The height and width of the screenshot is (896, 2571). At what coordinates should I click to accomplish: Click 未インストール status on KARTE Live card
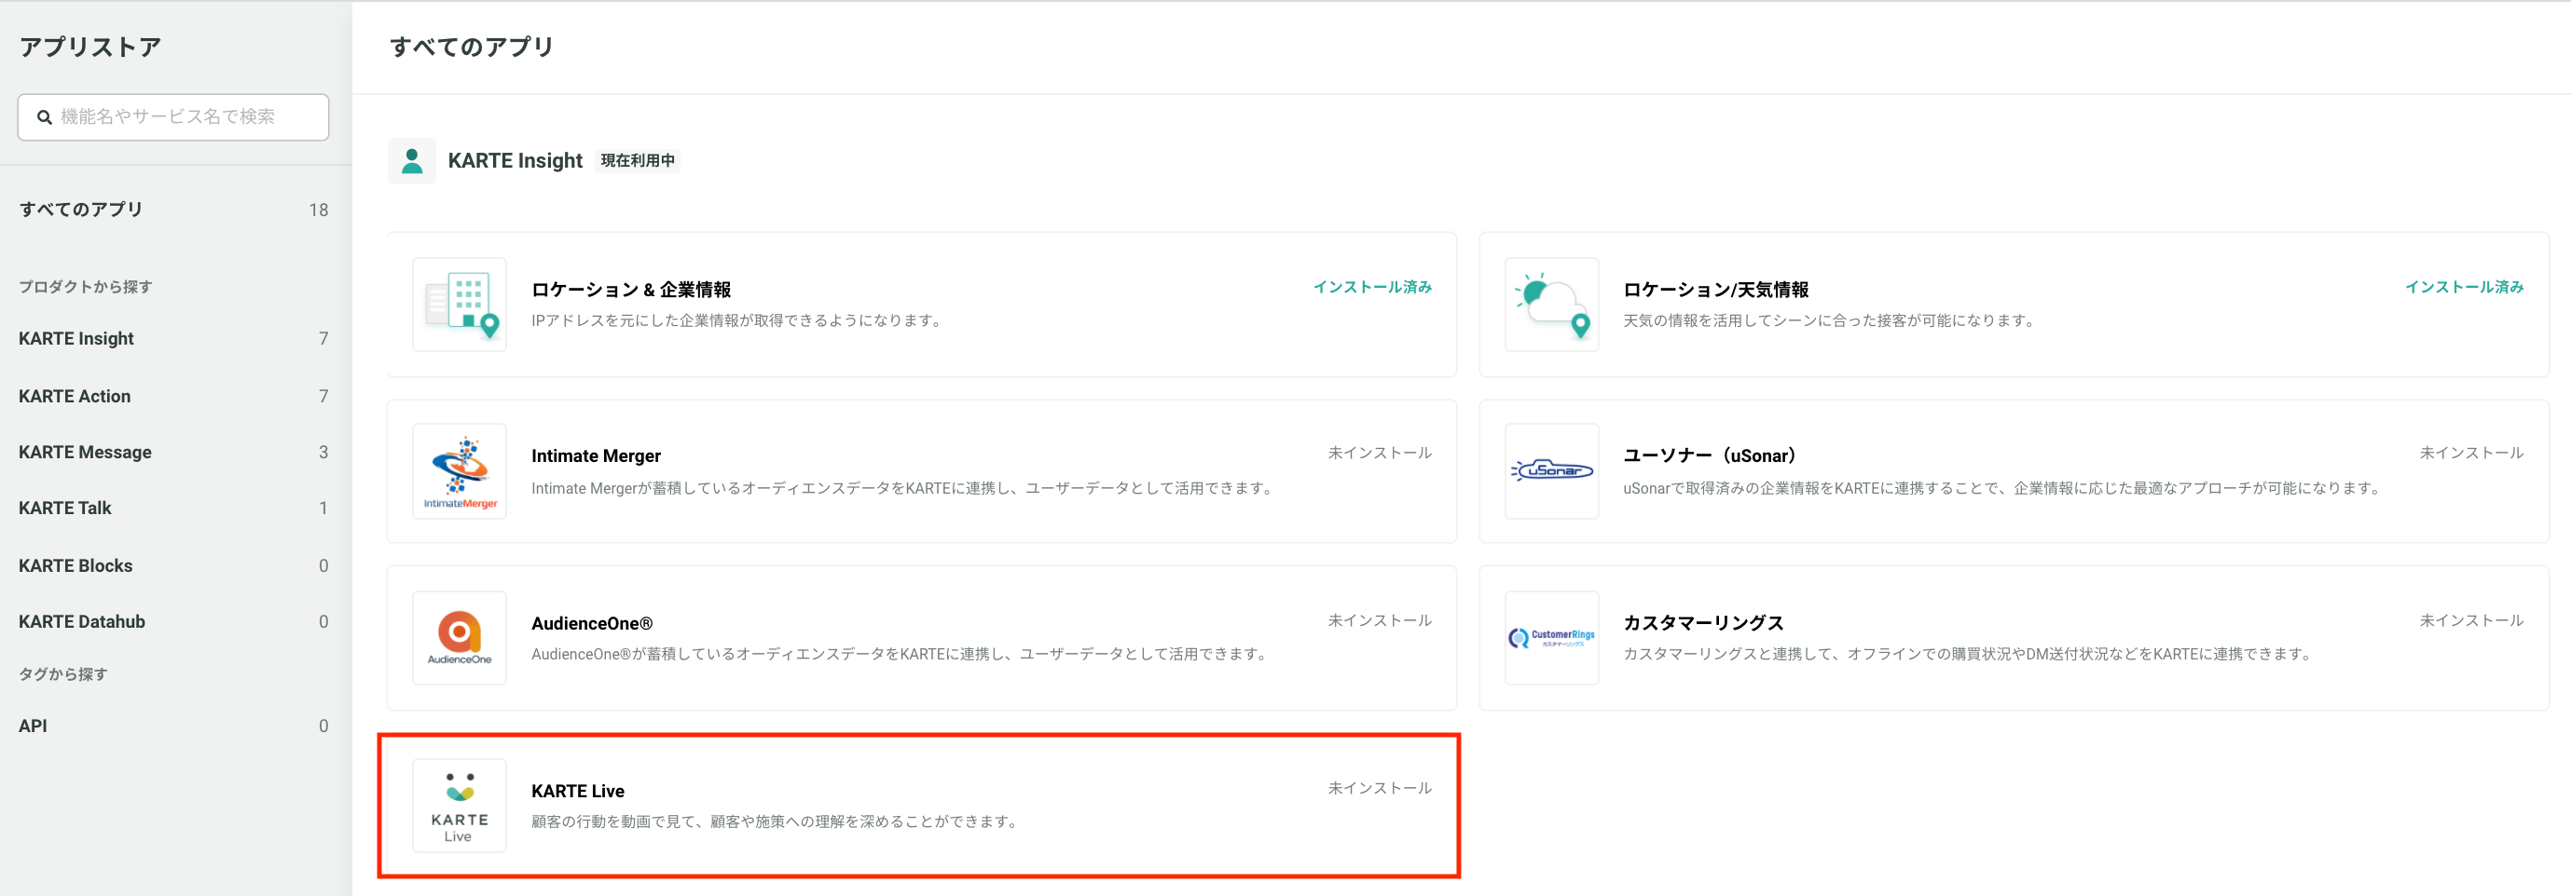[1380, 788]
